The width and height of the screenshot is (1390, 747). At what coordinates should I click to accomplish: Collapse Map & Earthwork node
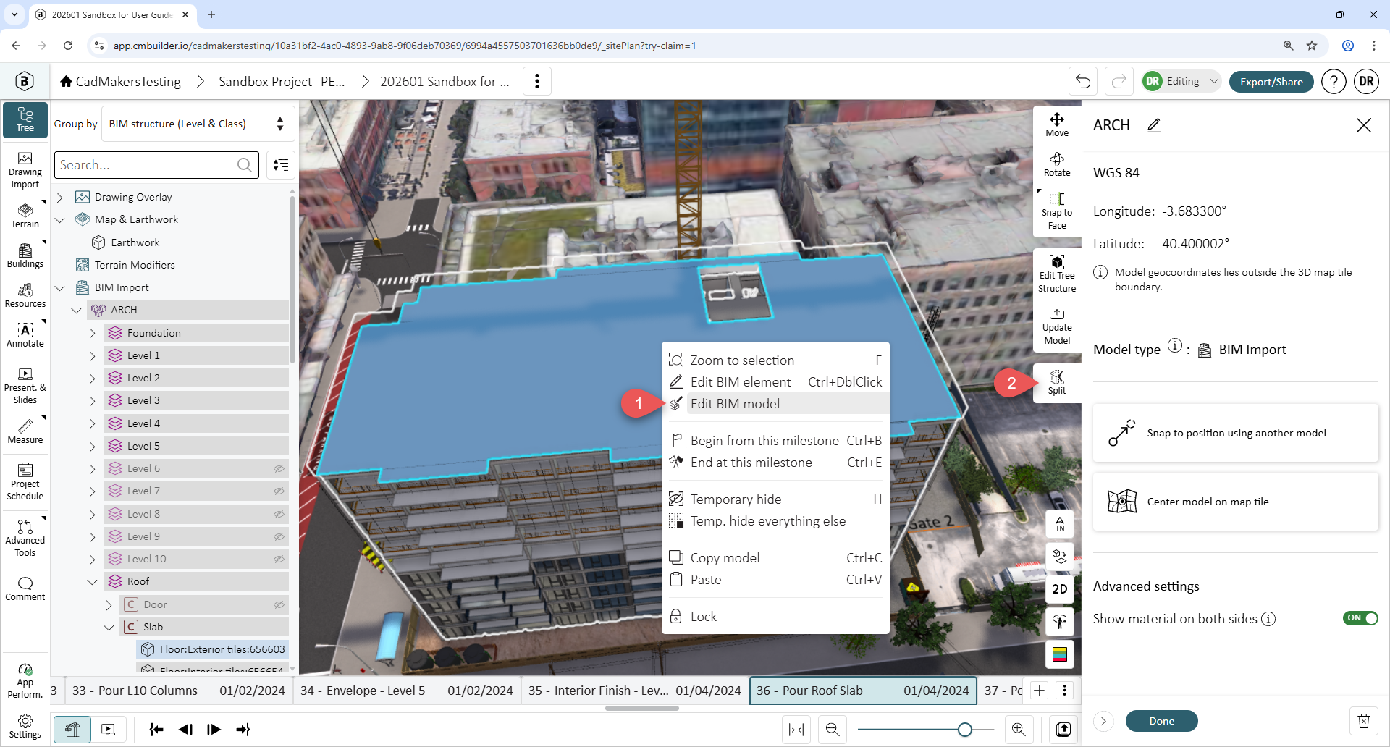(x=60, y=219)
